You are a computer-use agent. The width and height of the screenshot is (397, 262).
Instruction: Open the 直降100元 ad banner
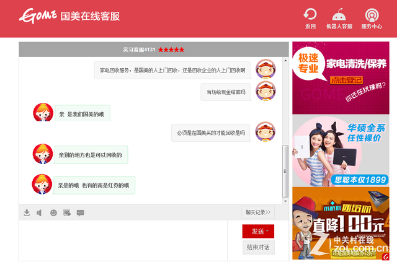341,224
